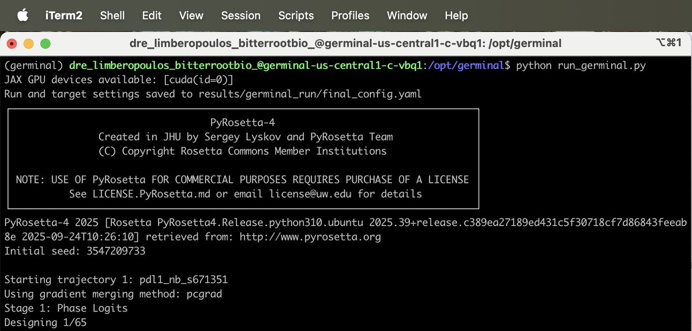Screen dimensions: 692x331
Task: Click 'Using gradient merging method: pcgrad' line
Action: (x=113, y=294)
